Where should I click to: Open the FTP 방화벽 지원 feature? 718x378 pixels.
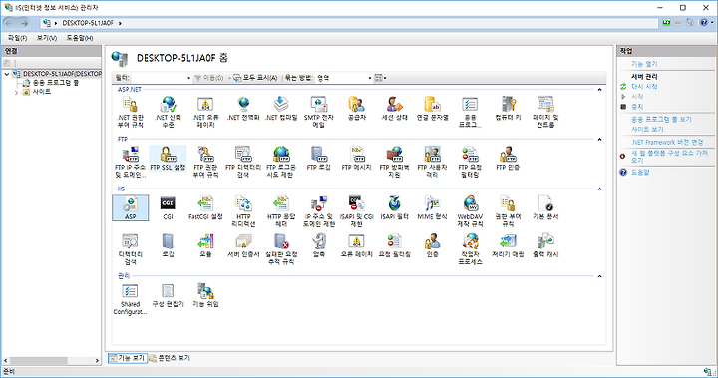[x=394, y=162]
